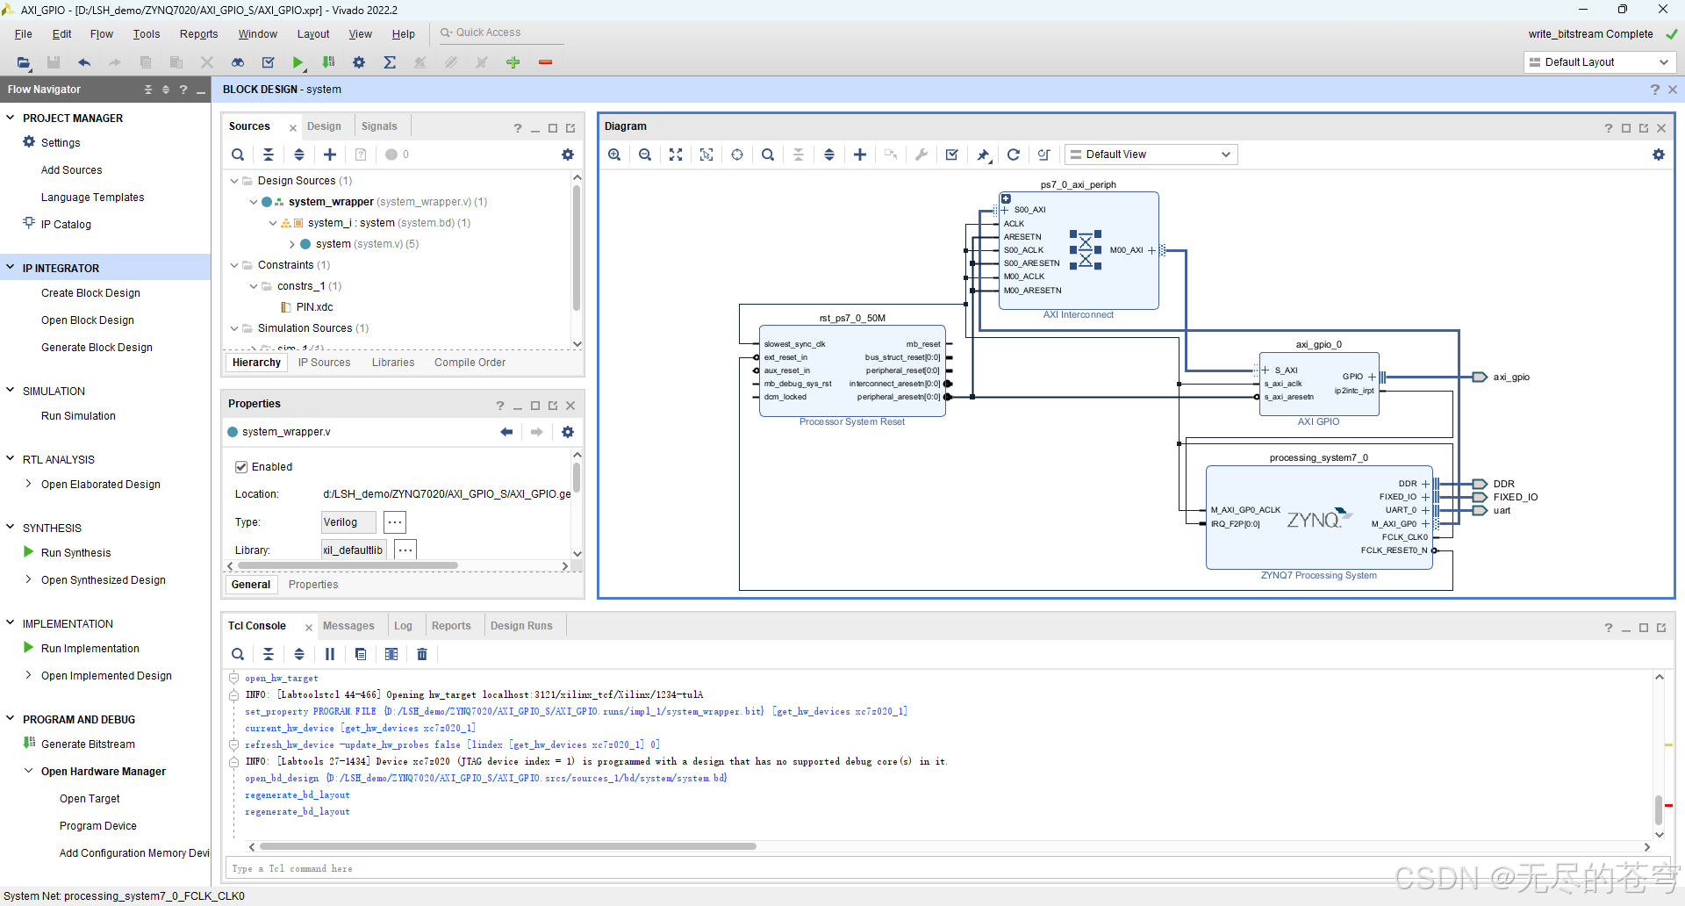
Task: Click Search icon in Diagram toolbar
Action: tap(768, 155)
